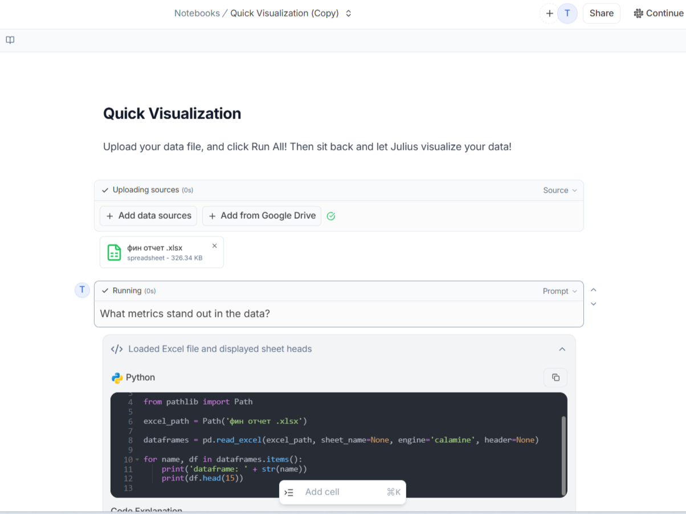Collapse the Loaded Excel file code section
The width and height of the screenshot is (686, 514).
click(x=562, y=349)
